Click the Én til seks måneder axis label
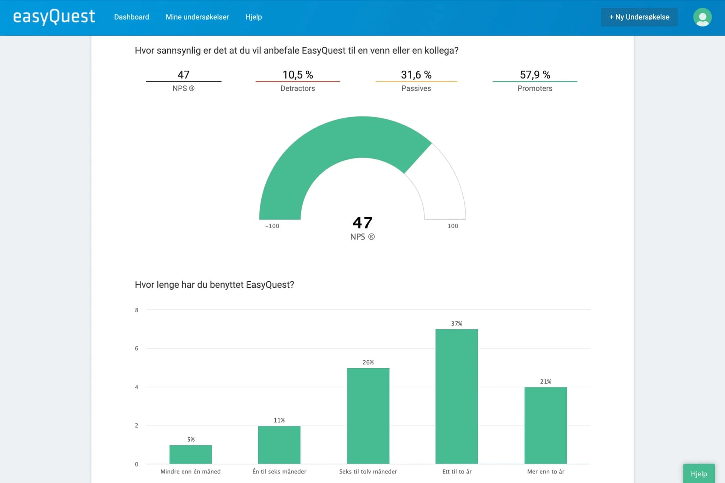 (279, 471)
